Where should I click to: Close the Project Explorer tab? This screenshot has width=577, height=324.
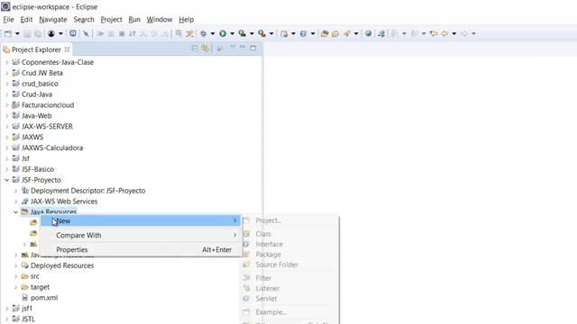click(x=67, y=49)
